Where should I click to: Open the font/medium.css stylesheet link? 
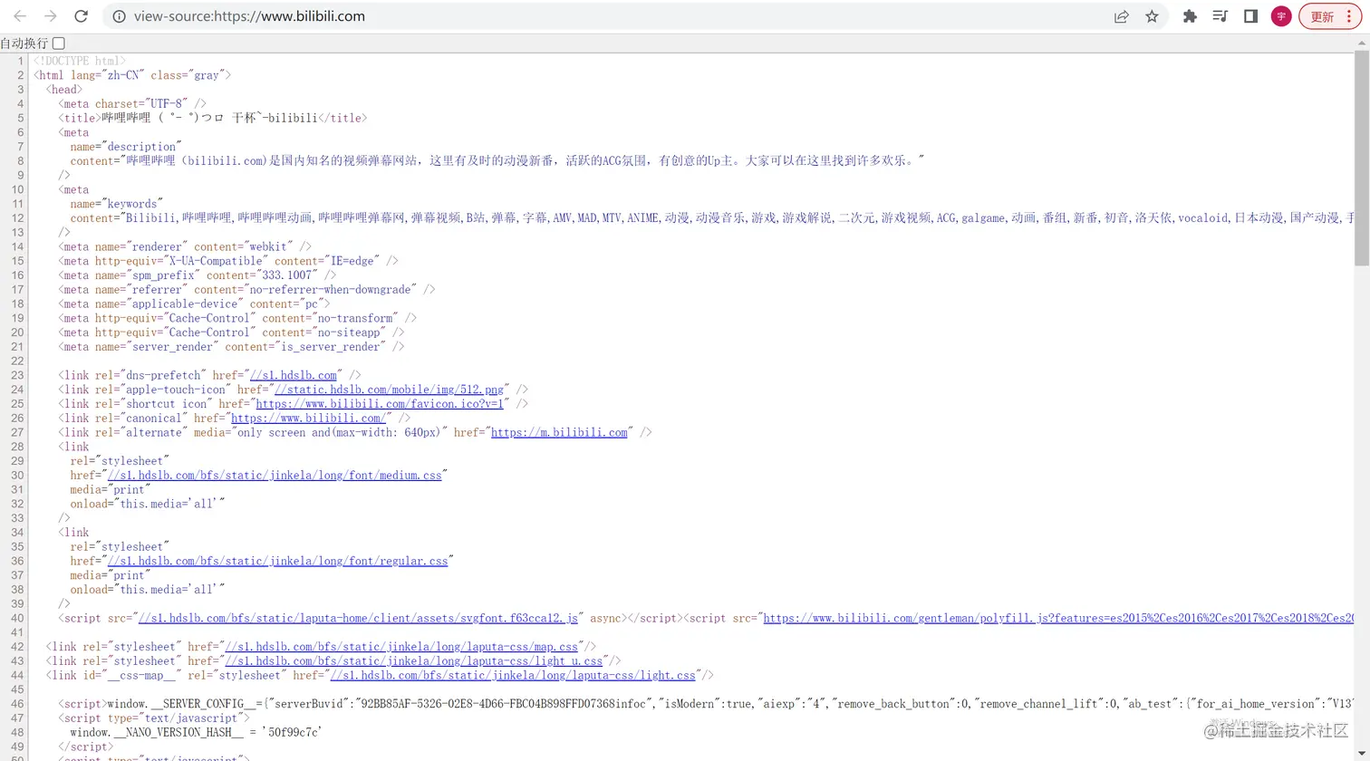[275, 476]
